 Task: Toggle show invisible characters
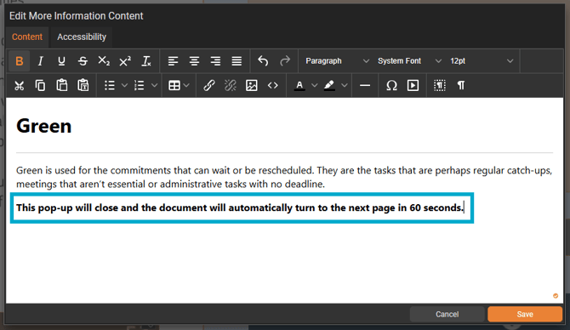click(x=461, y=86)
